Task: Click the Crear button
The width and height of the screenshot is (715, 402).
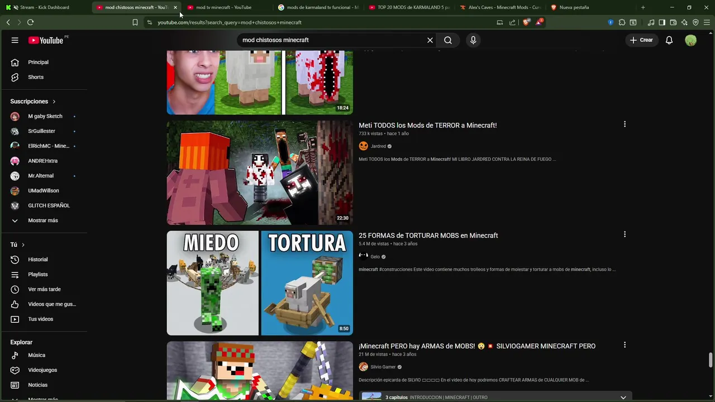Action: click(x=641, y=40)
